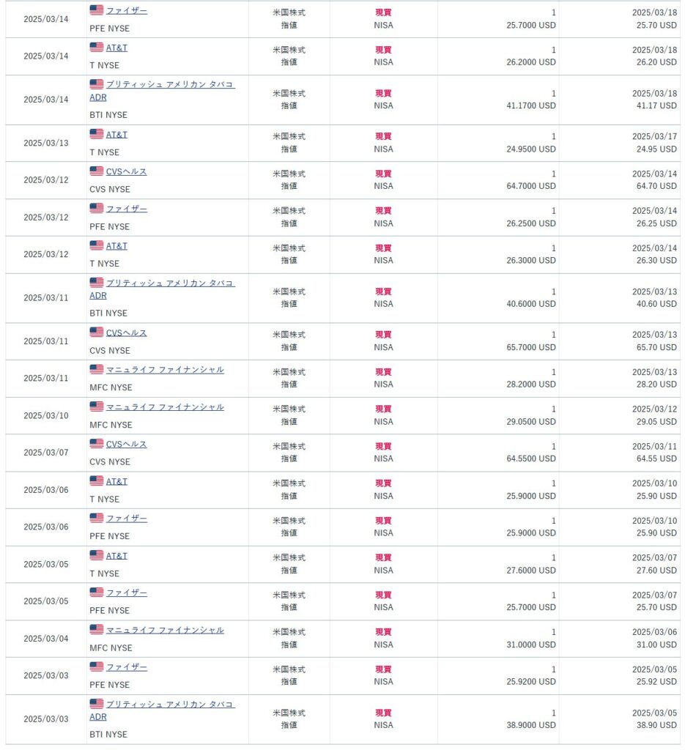Click US flag beside マニュライフ ファイナンシャル dated 2025/03/04
Screen dimensions: 685x750
(x=96, y=630)
